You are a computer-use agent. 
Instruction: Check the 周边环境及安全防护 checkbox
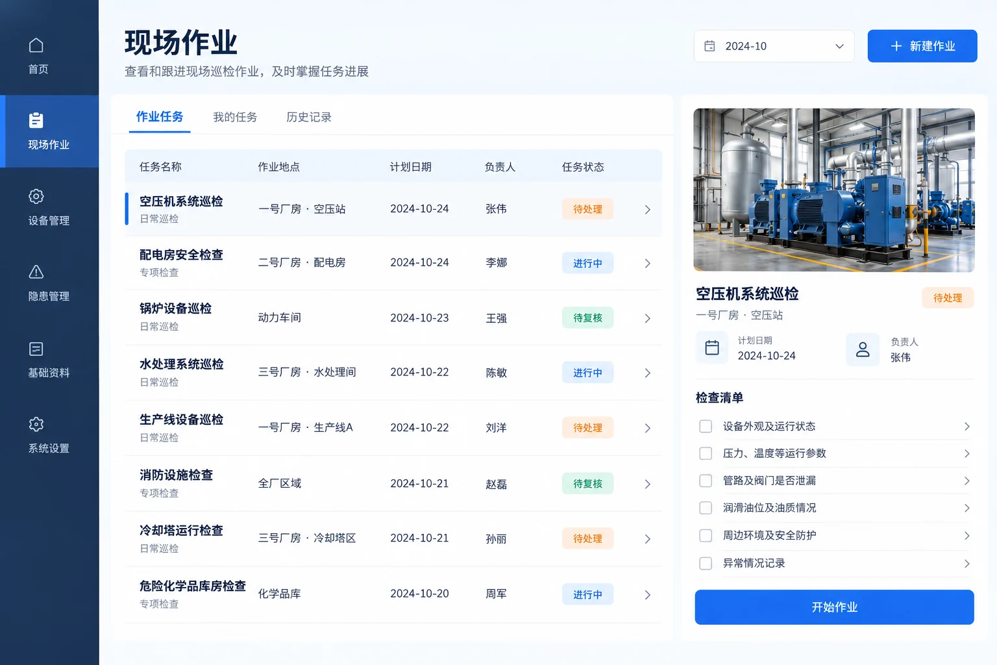[706, 536]
